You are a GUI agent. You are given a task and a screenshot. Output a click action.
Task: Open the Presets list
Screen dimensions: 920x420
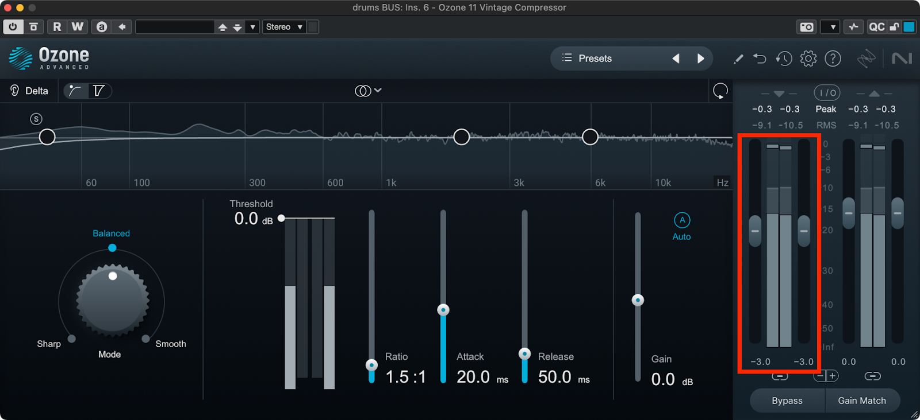tap(587, 59)
